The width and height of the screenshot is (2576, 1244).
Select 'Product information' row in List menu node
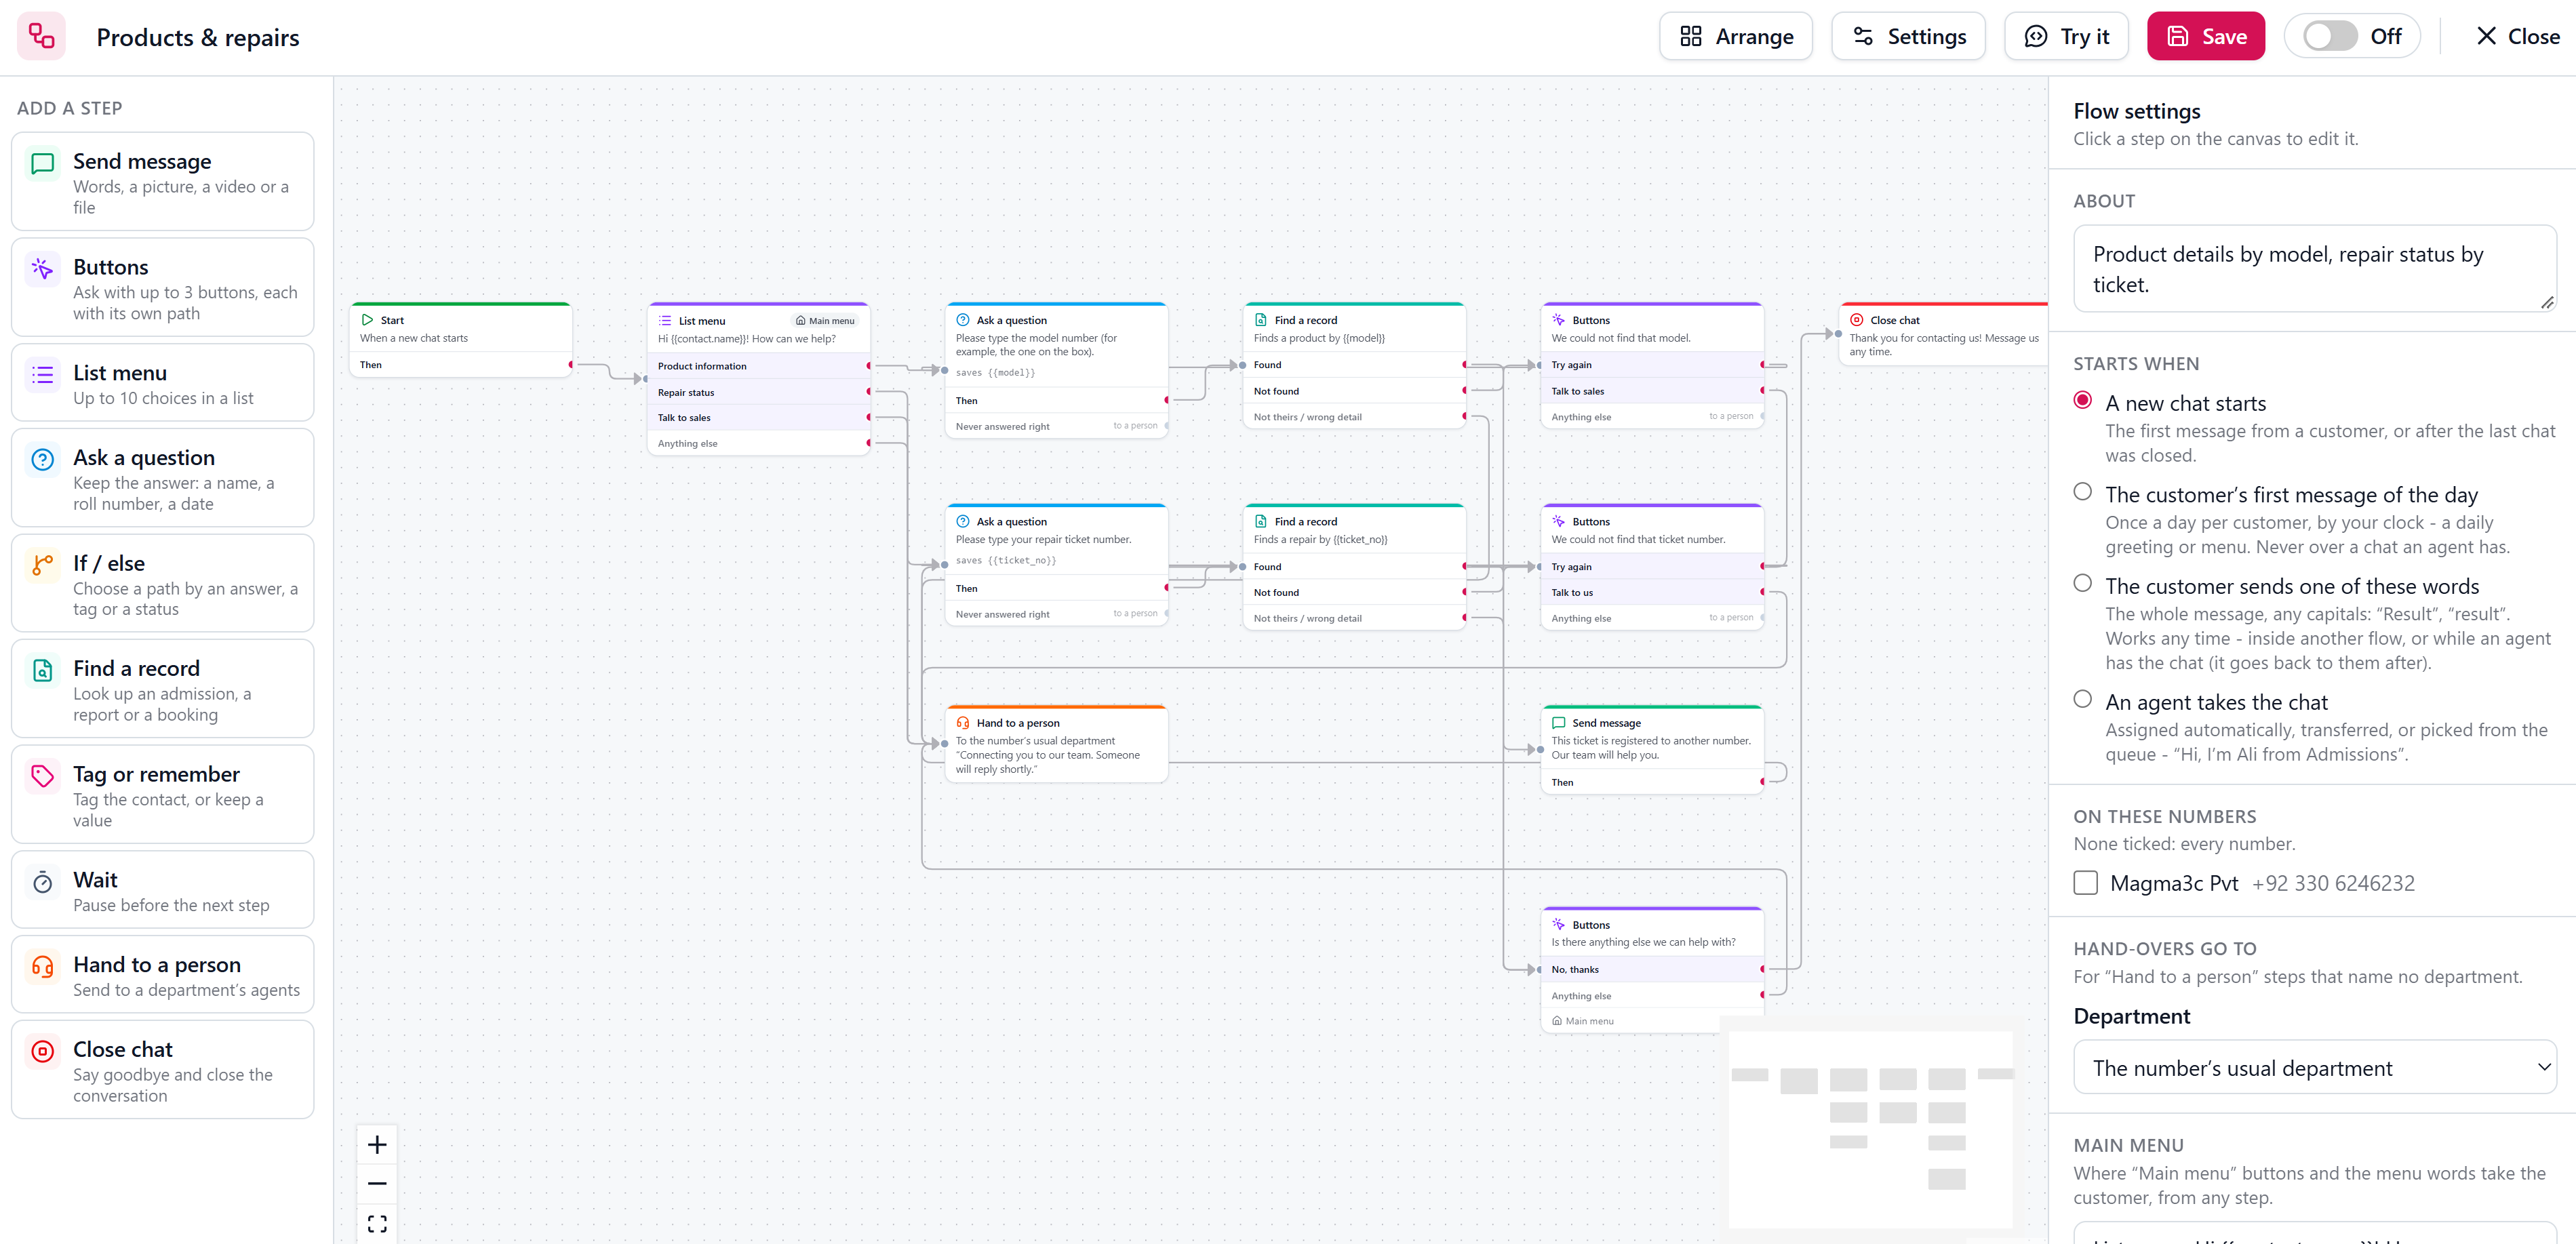pos(759,366)
